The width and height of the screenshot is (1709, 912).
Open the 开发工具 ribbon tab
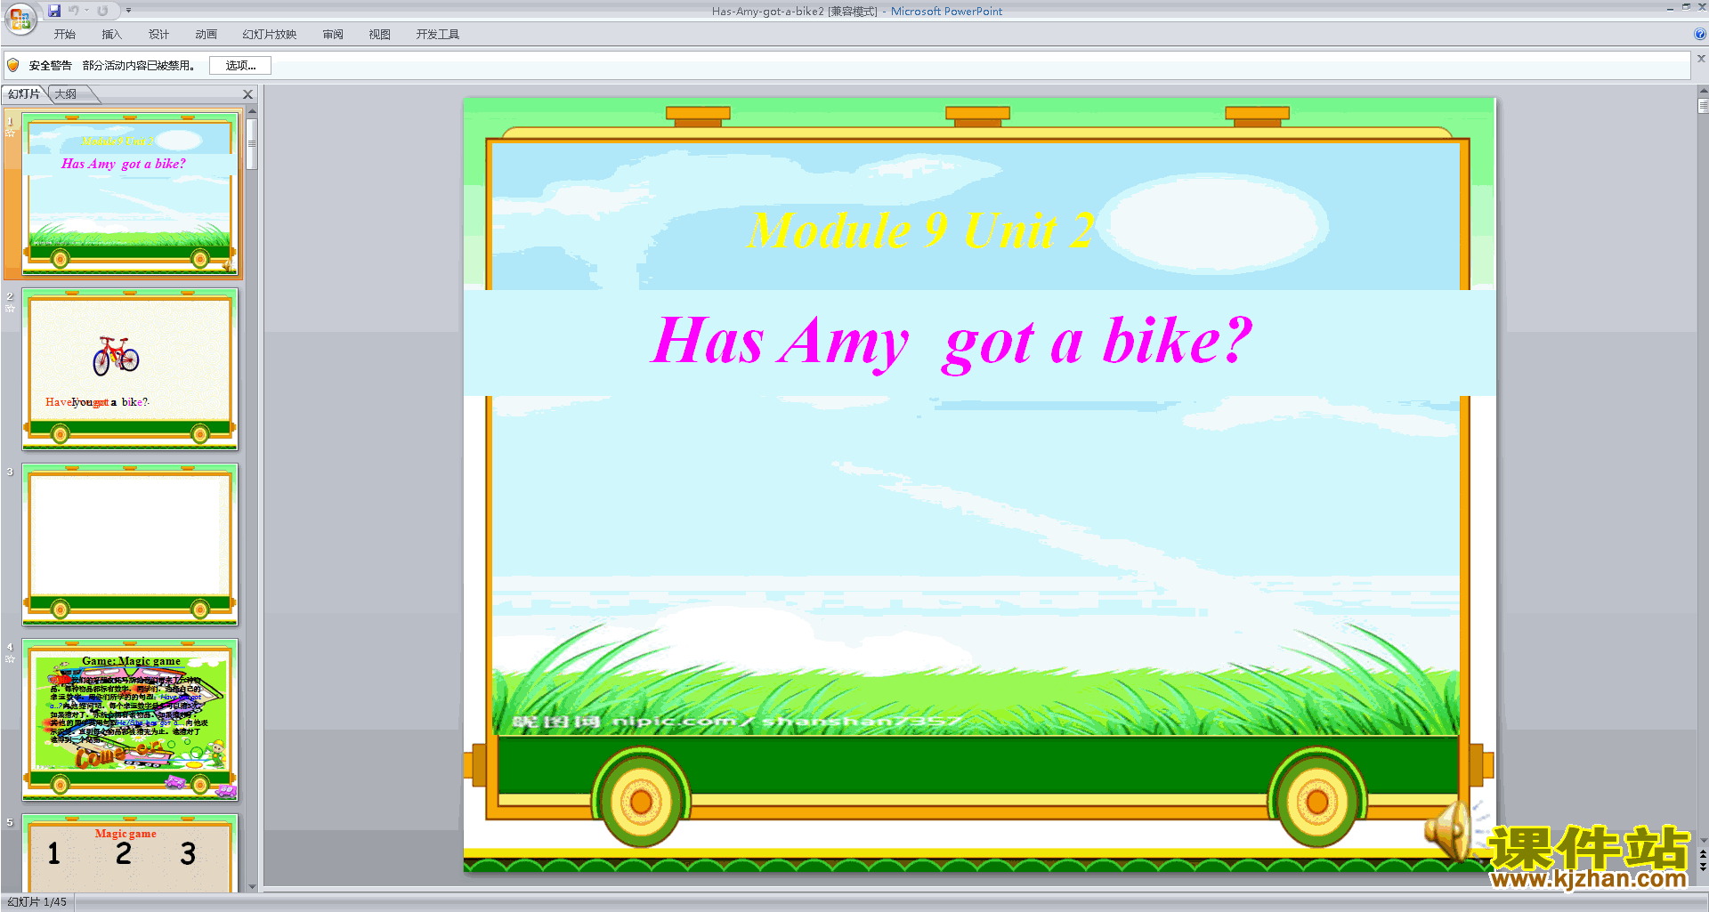click(438, 35)
